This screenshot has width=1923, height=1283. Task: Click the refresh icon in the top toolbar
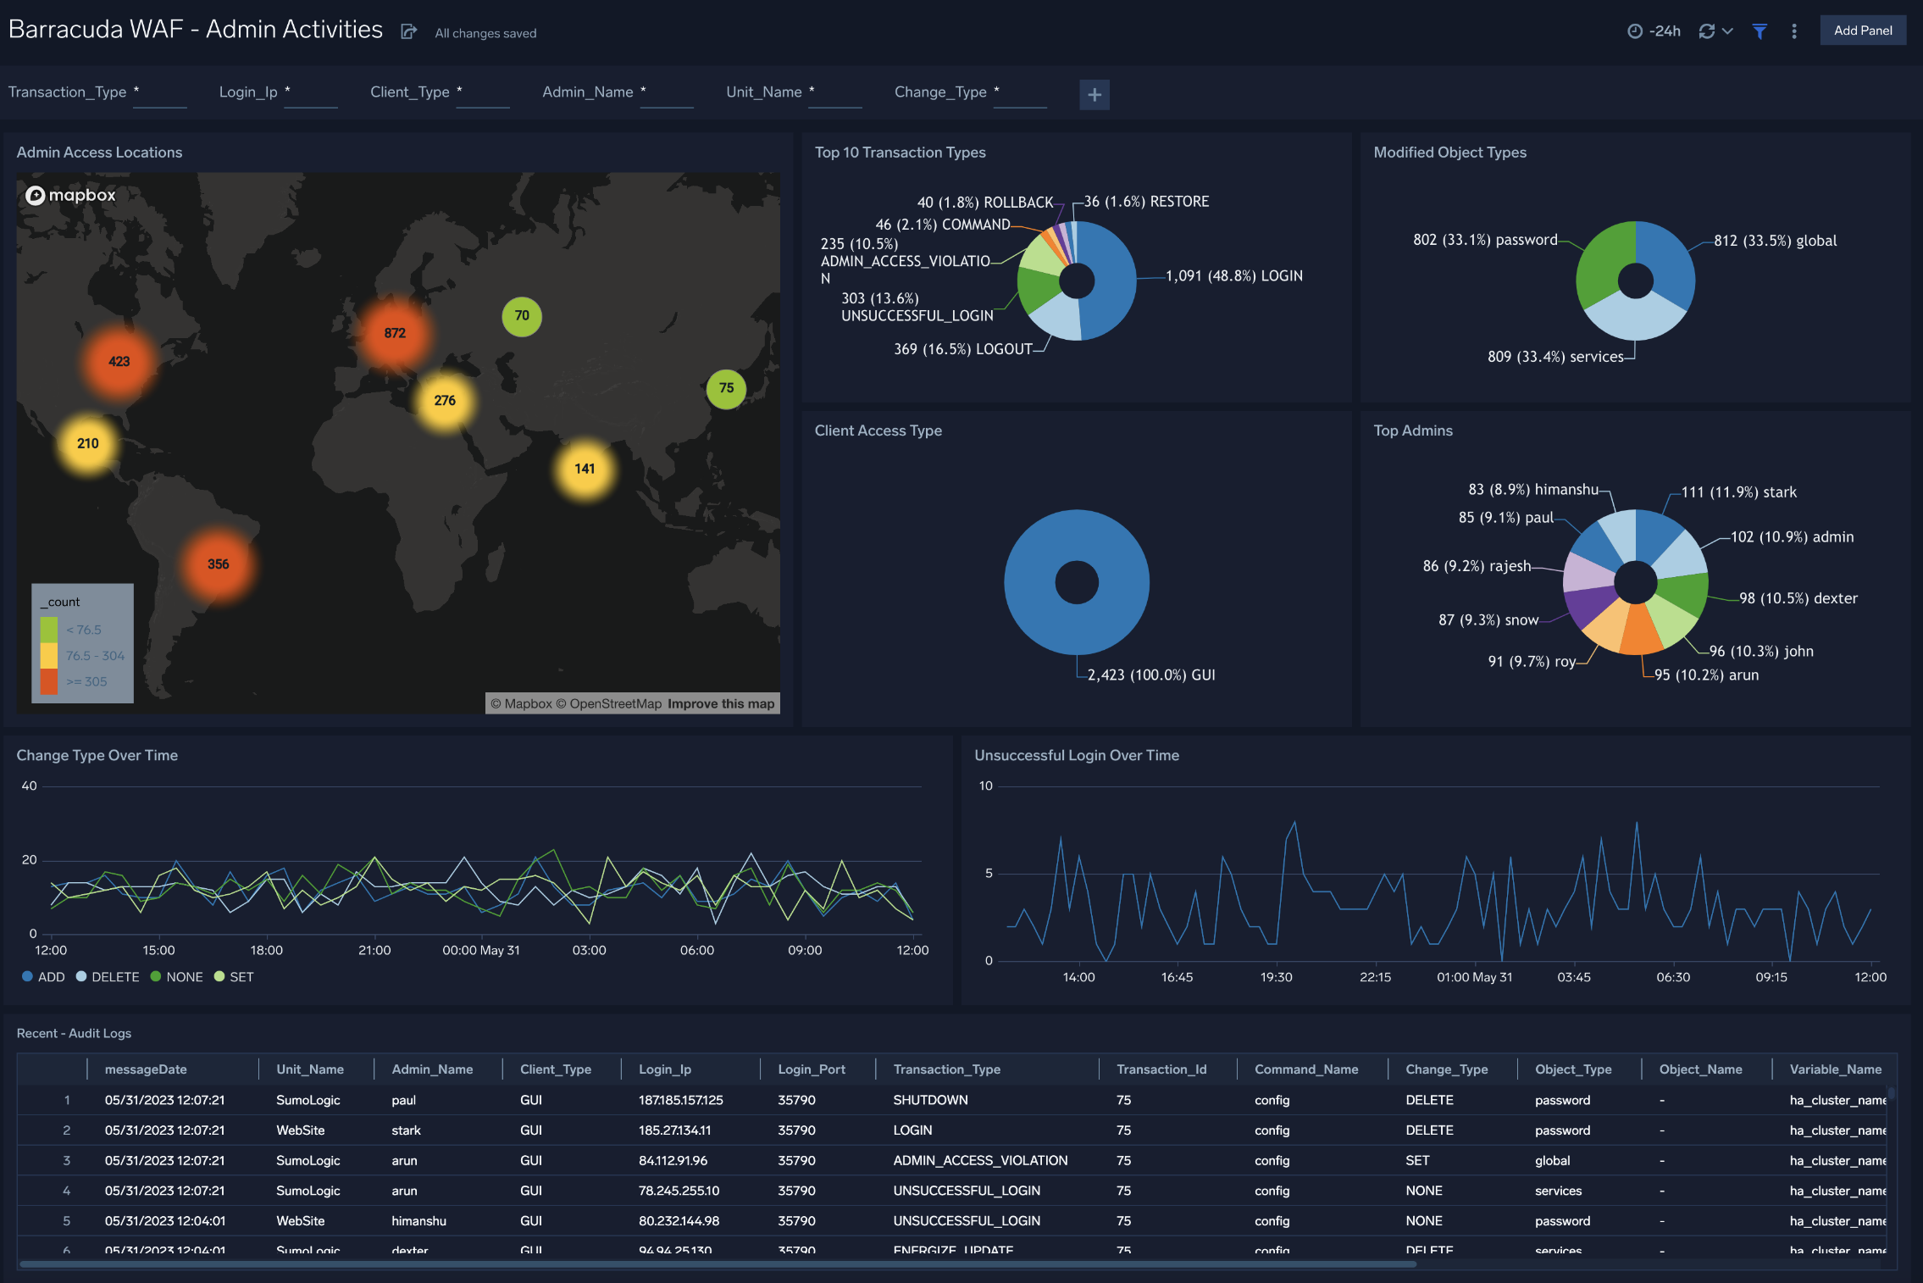click(1706, 30)
